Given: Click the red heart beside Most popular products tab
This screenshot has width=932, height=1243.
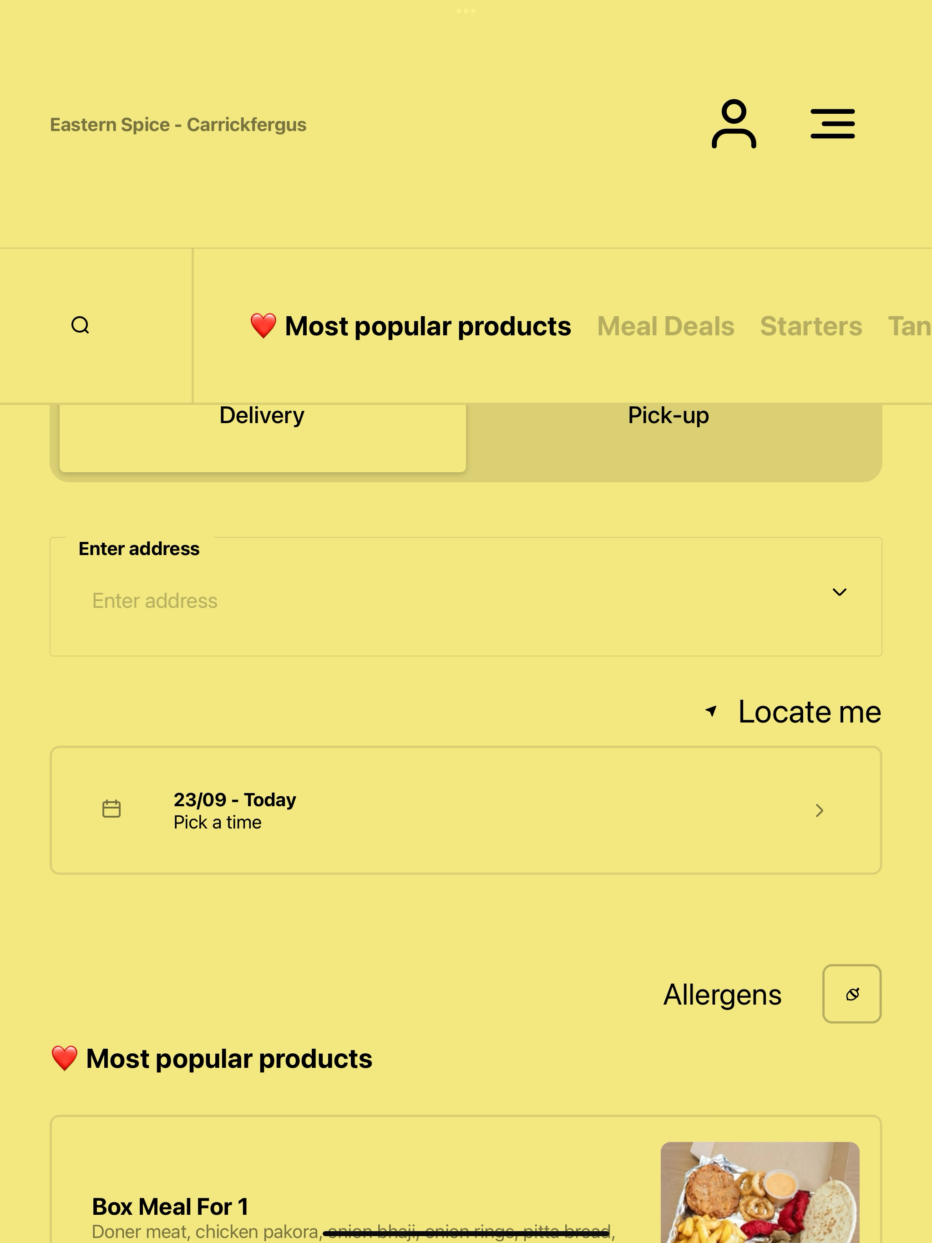Looking at the screenshot, I should (x=263, y=326).
